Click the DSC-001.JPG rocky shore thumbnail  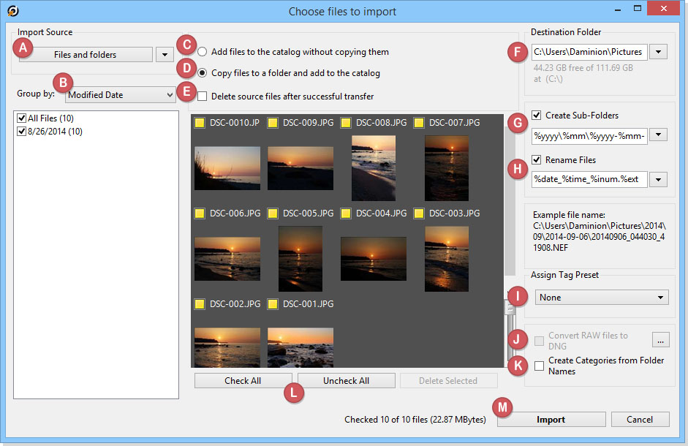(300, 347)
